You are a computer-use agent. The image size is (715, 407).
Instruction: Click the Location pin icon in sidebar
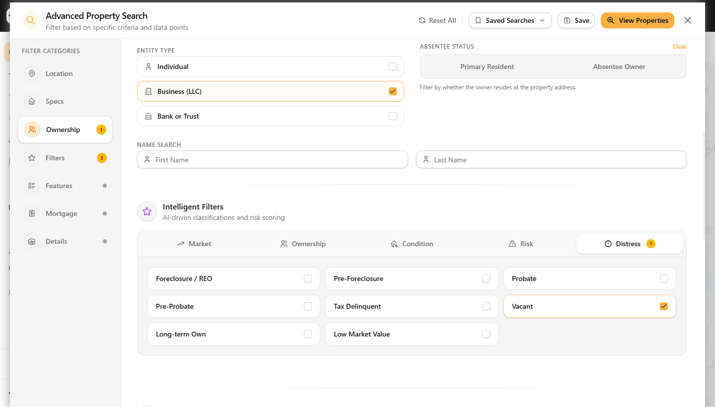coord(32,73)
